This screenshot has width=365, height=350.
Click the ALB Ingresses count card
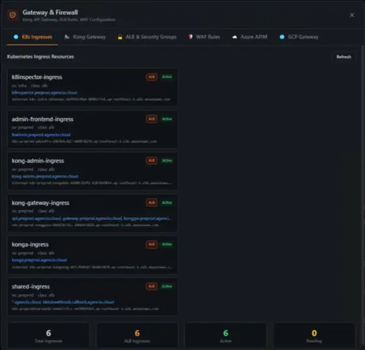tap(137, 336)
